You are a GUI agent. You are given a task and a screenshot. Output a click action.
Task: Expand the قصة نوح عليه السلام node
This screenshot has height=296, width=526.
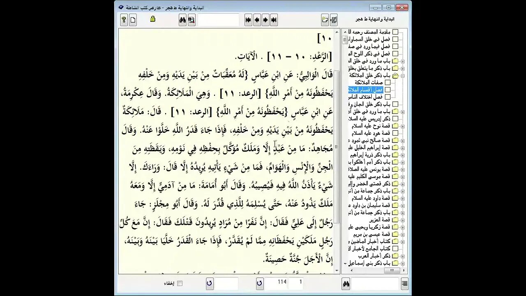(x=403, y=126)
